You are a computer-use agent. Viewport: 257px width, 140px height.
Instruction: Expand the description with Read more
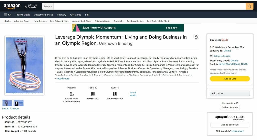[63, 79]
